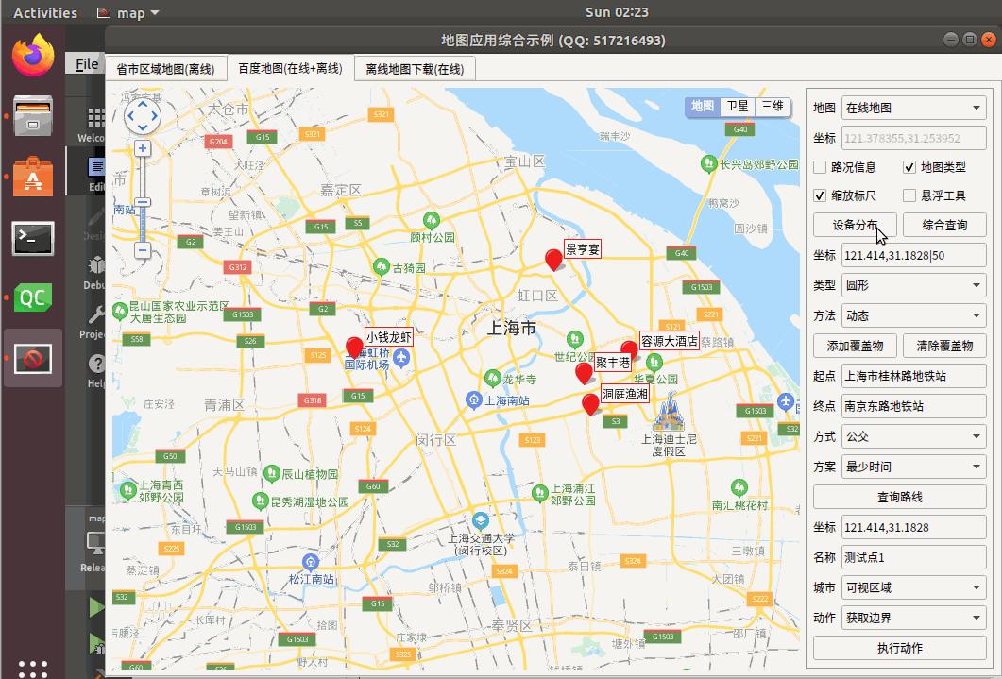The height and width of the screenshot is (679, 1002).
Task: Select the 聚丰港 map marker
Action: point(583,371)
